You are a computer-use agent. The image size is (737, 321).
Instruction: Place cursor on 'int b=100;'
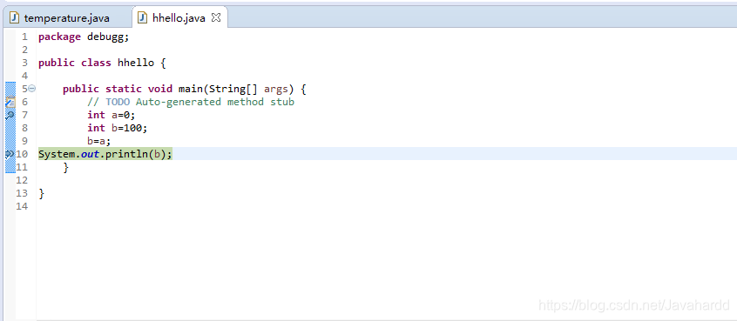tap(117, 128)
